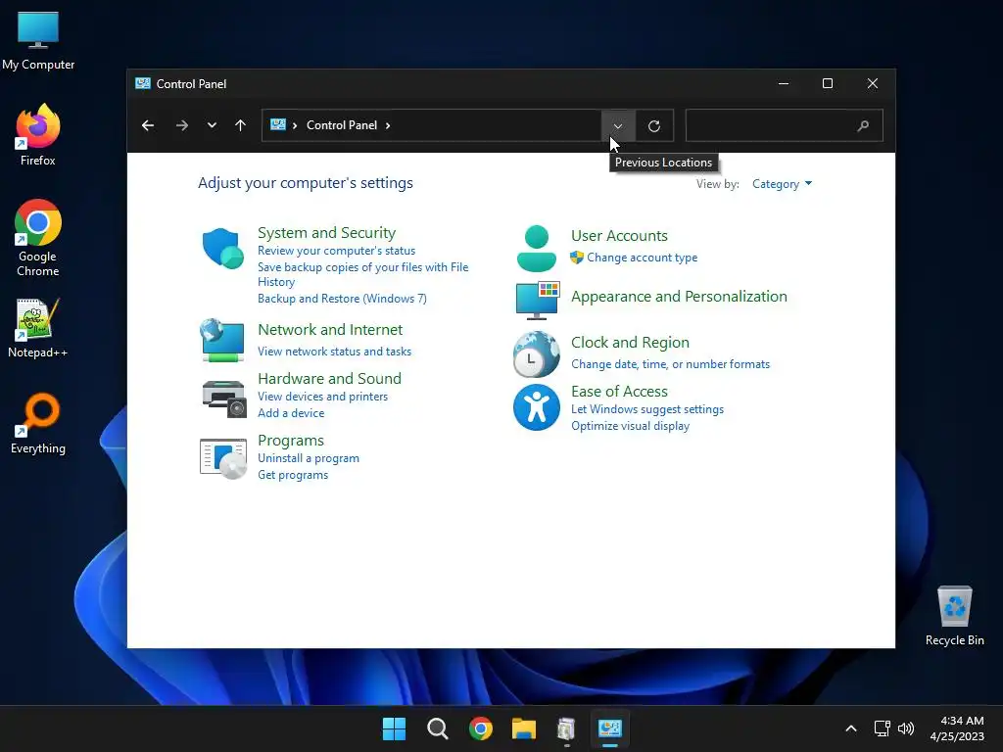
Task: Open the View by Category dropdown
Action: click(x=782, y=184)
